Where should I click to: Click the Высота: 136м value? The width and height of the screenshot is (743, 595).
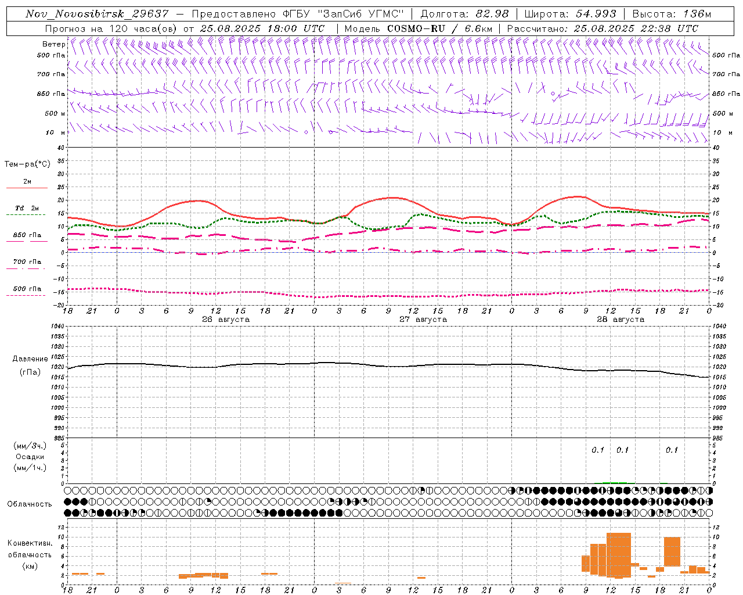coord(672,14)
